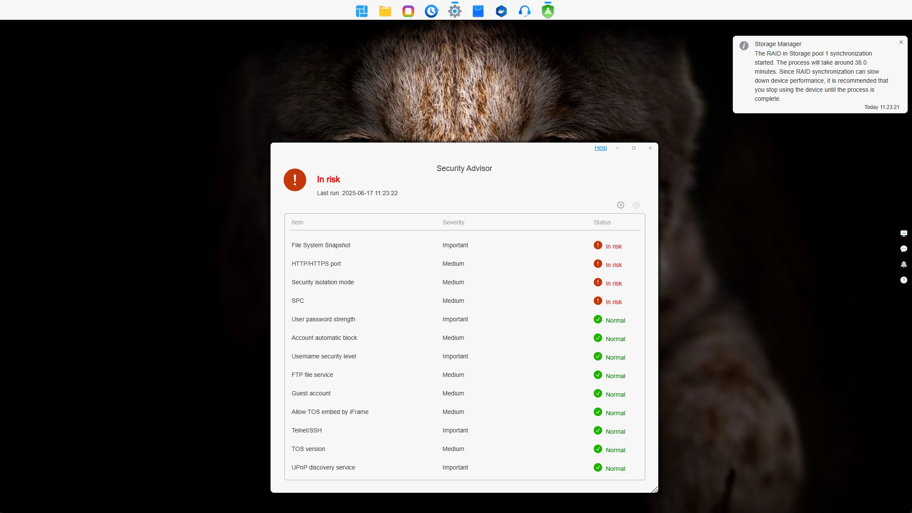Image resolution: width=912 pixels, height=513 pixels.
Task: Open the blue shopping bag App Center
Action: (x=478, y=11)
